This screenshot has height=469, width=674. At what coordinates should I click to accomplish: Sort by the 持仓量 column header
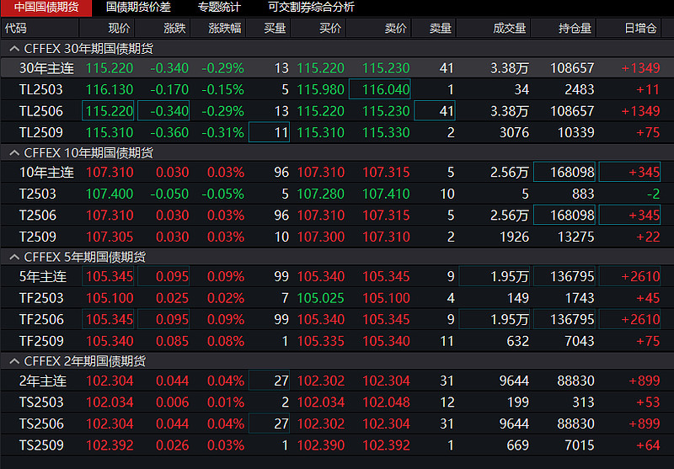pyautogui.click(x=564, y=29)
